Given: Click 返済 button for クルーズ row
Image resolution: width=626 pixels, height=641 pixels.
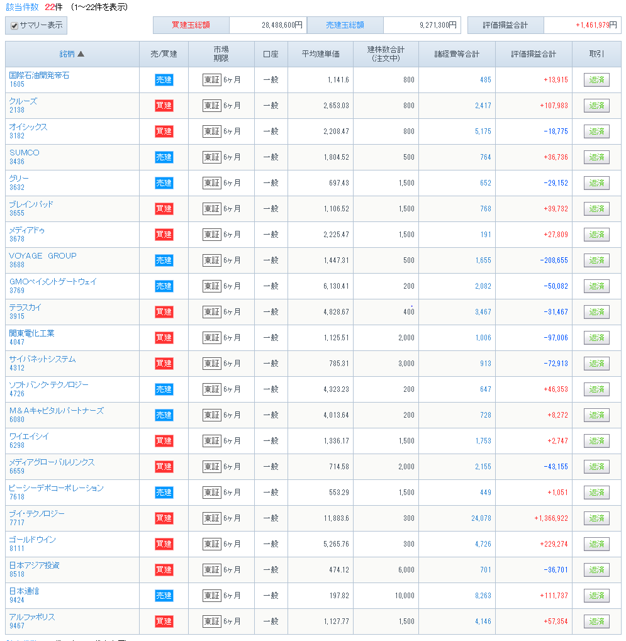Looking at the screenshot, I should coord(596,106).
